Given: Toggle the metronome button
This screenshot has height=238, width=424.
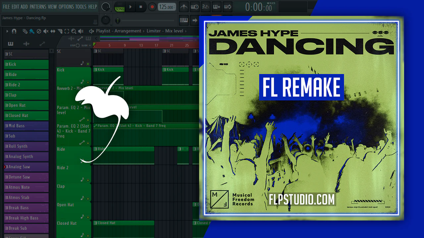Looking at the screenshot, I should 184,7.
